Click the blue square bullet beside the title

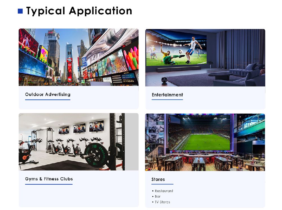pyautogui.click(x=20, y=11)
